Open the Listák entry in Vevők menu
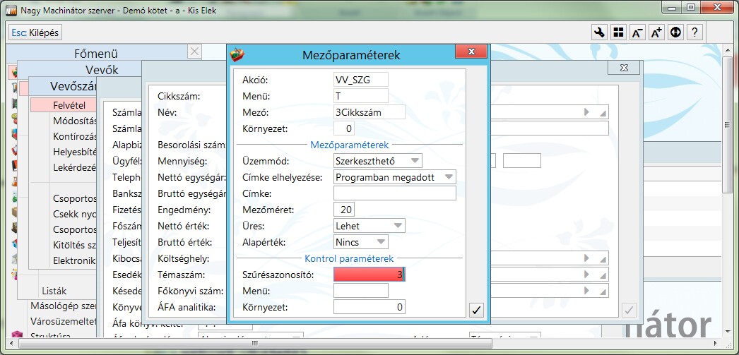The height and width of the screenshot is (355, 739). click(x=54, y=291)
